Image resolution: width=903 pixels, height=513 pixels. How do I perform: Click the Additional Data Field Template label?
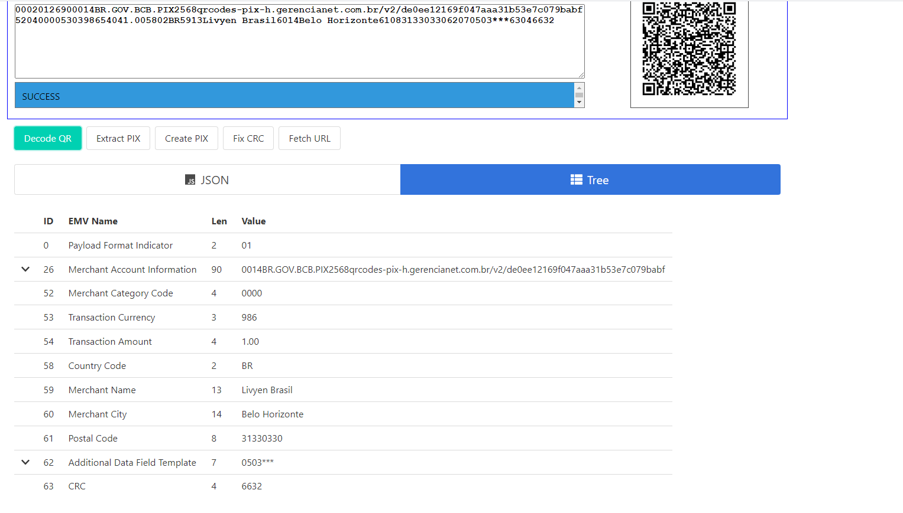(x=132, y=462)
